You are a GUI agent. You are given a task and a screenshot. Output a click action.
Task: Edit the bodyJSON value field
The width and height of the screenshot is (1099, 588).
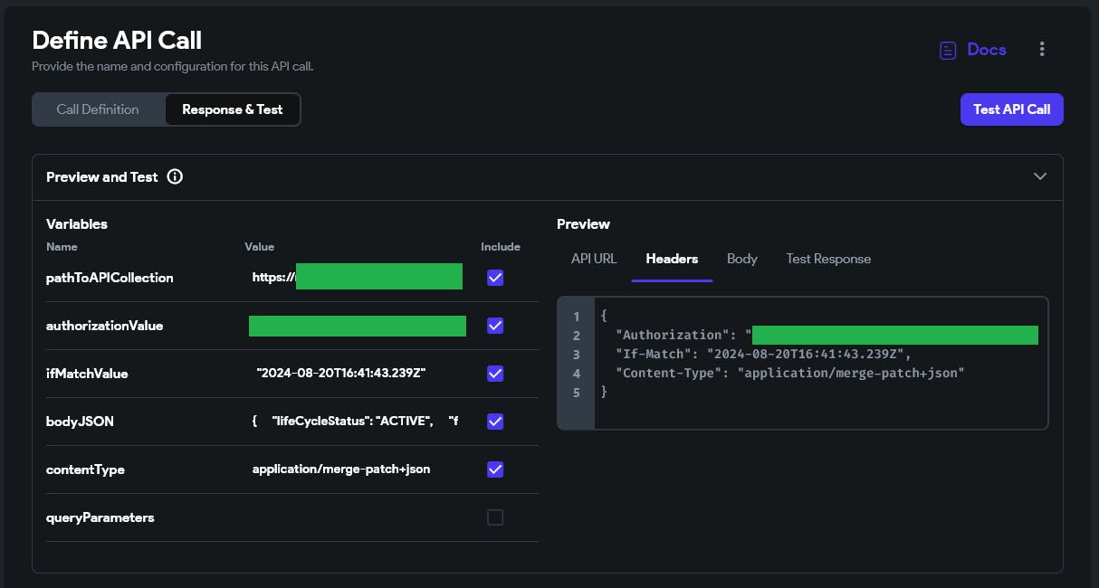point(355,422)
